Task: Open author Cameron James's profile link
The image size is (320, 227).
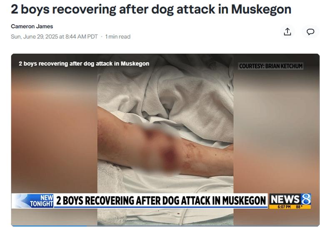Action: (x=32, y=27)
